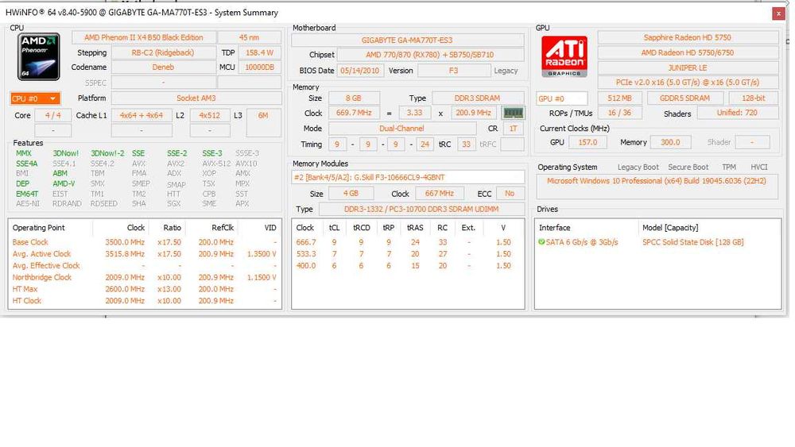Select the Base Clock operating point row

[145, 242]
